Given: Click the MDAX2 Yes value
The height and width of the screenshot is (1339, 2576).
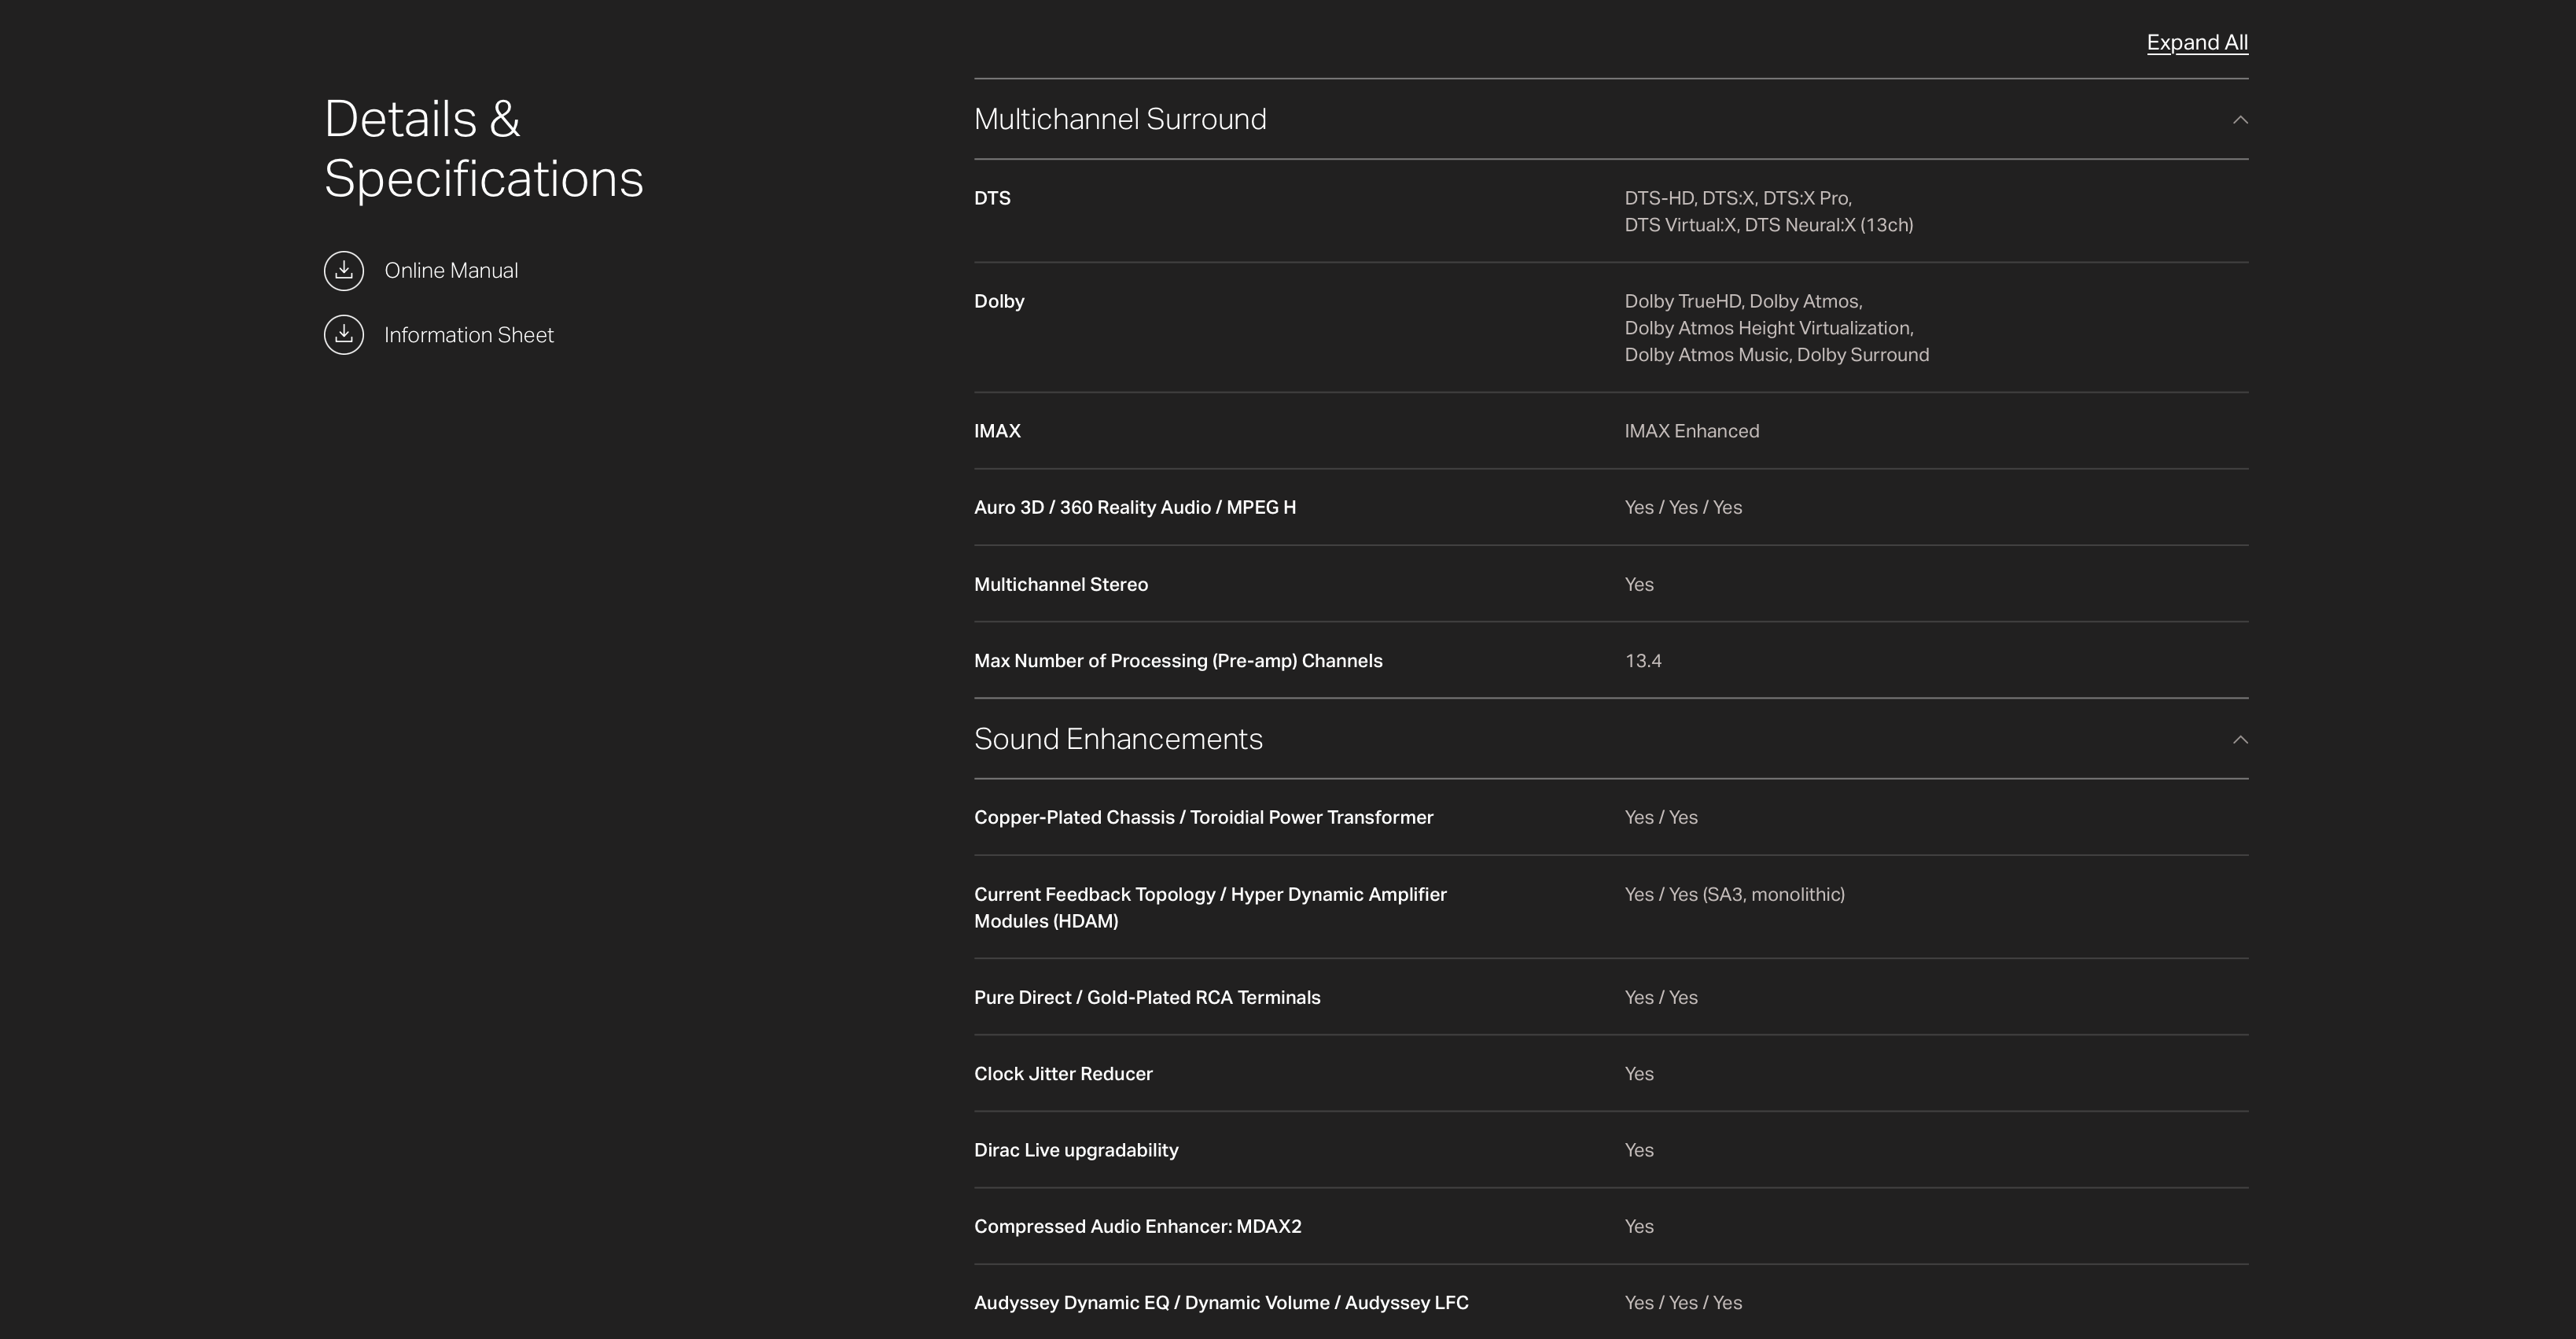Looking at the screenshot, I should 1639,1226.
